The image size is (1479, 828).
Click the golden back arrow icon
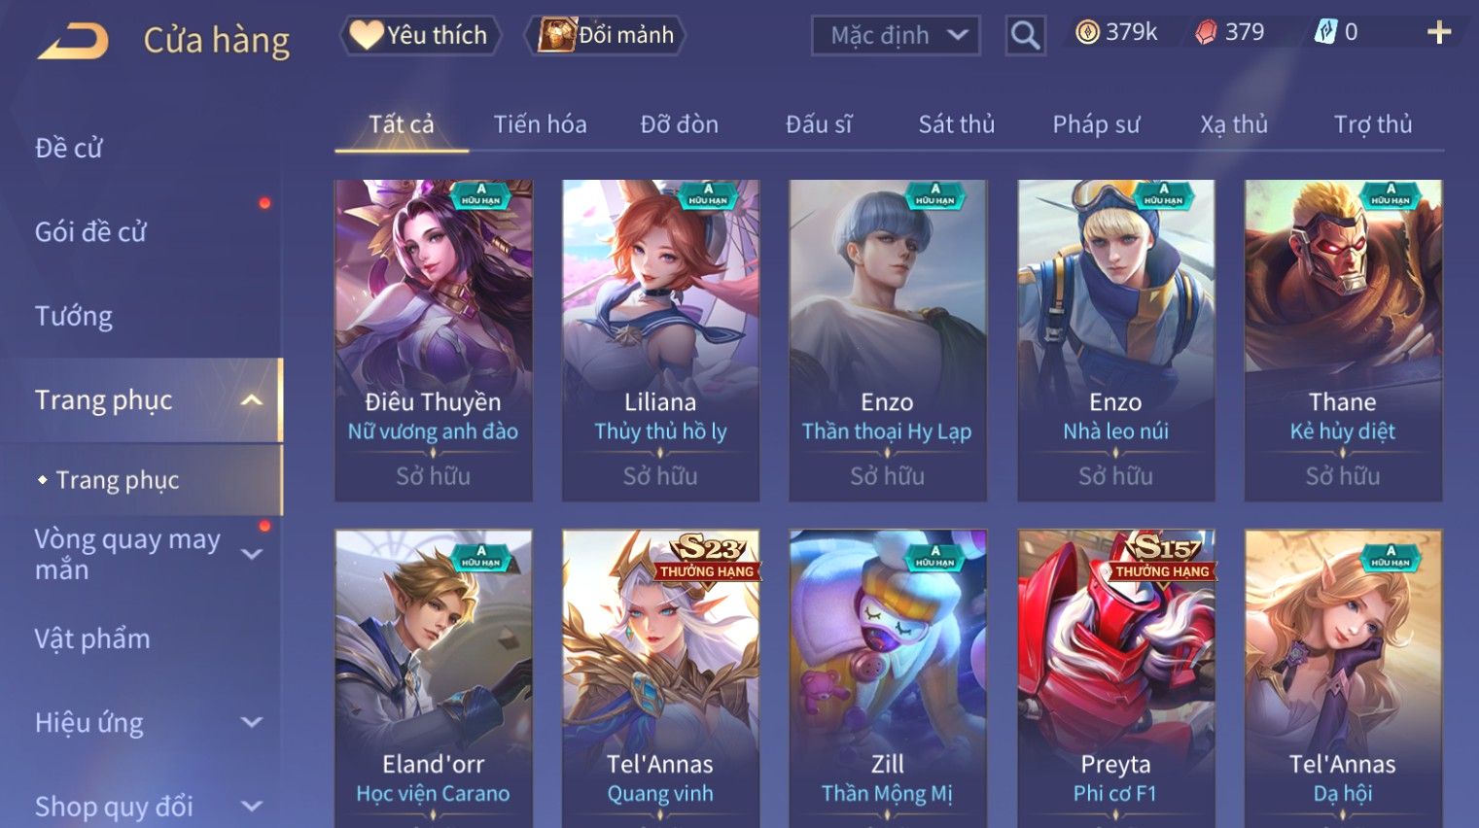(74, 41)
